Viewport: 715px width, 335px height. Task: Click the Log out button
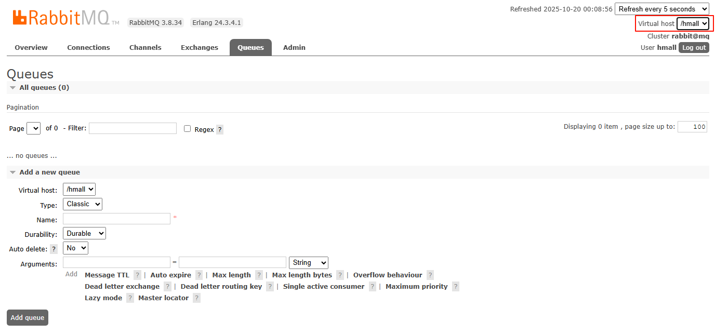[694, 47]
